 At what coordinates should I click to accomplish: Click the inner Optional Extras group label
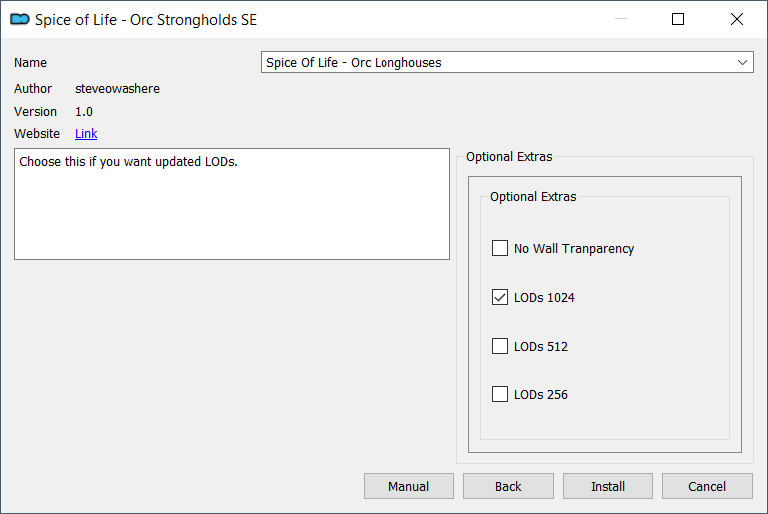(x=533, y=197)
